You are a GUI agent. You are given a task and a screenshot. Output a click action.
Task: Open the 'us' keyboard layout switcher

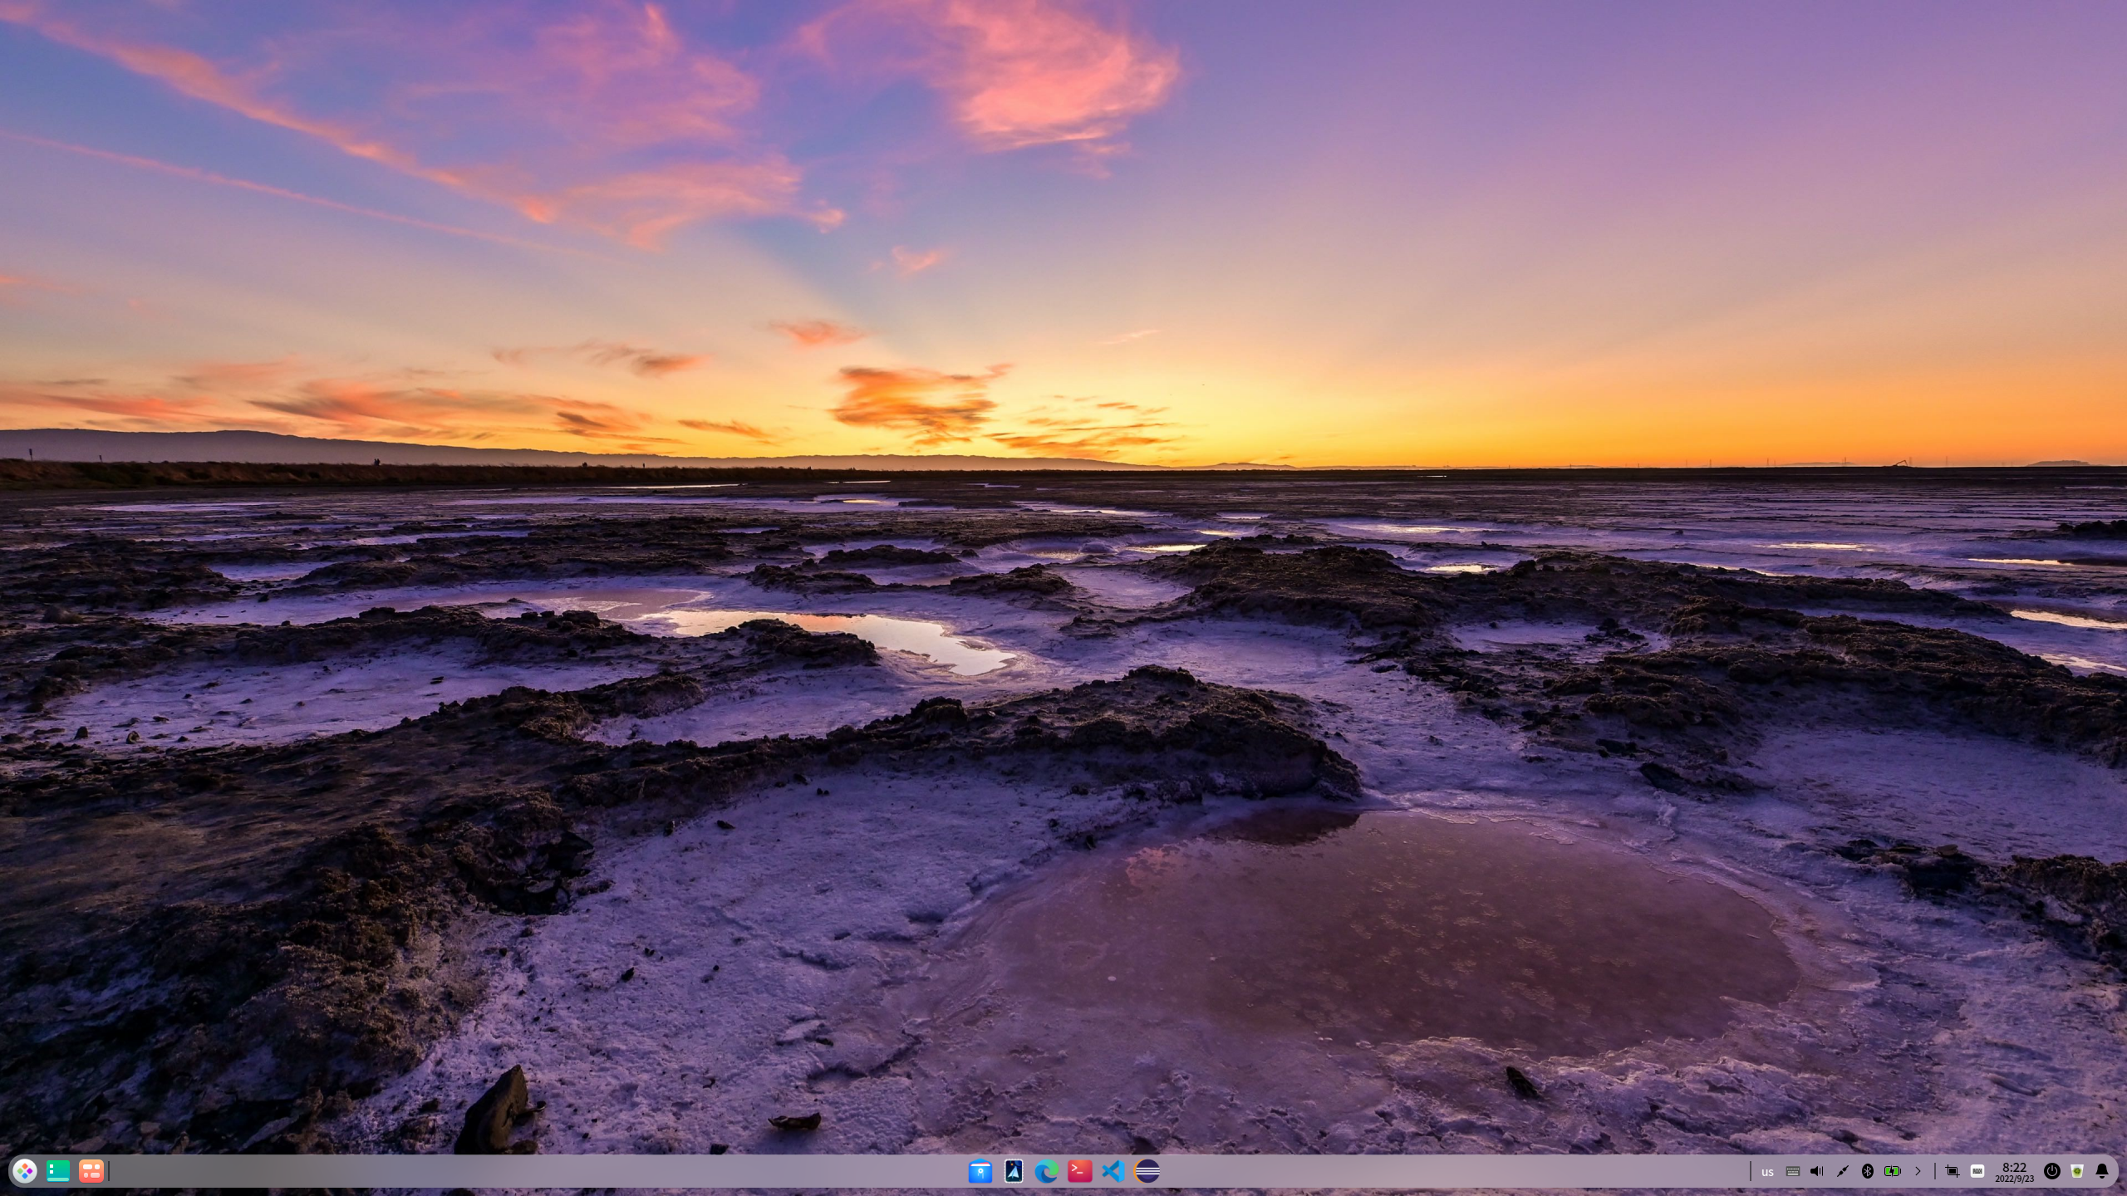point(1768,1171)
